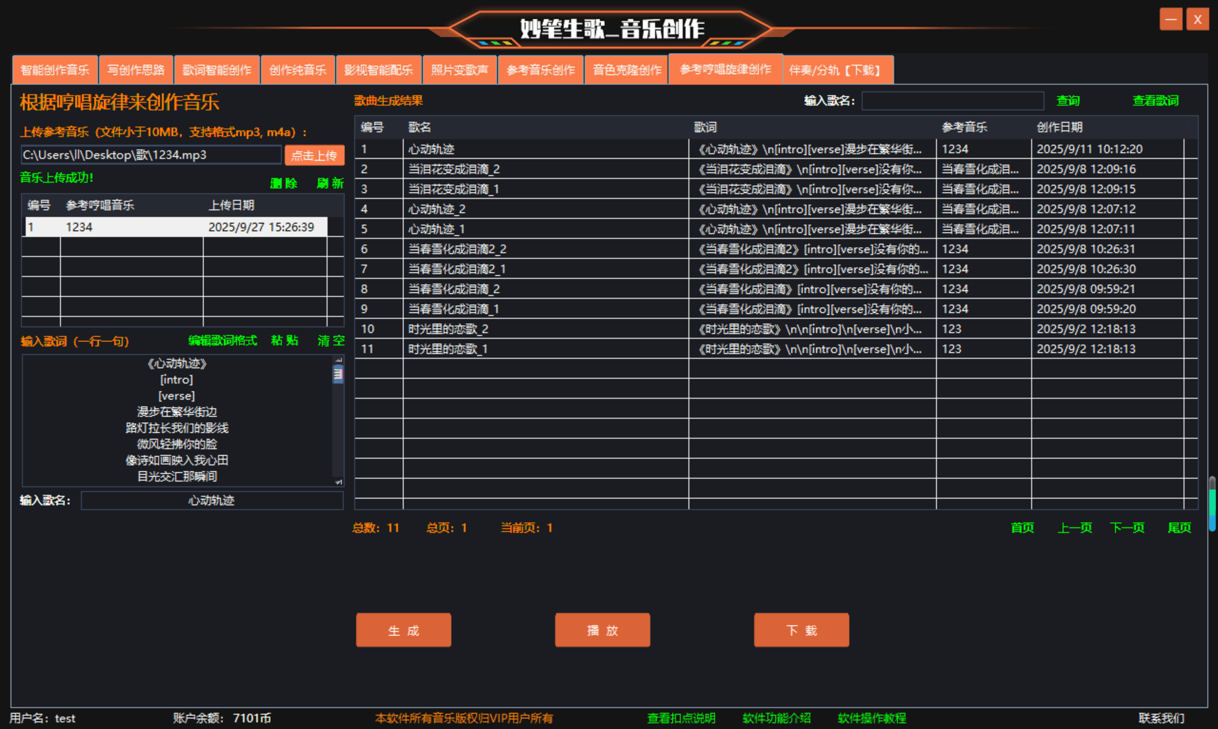The width and height of the screenshot is (1218, 729).
Task: Click 查看歌词 to view lyrics
Action: coord(1155,101)
